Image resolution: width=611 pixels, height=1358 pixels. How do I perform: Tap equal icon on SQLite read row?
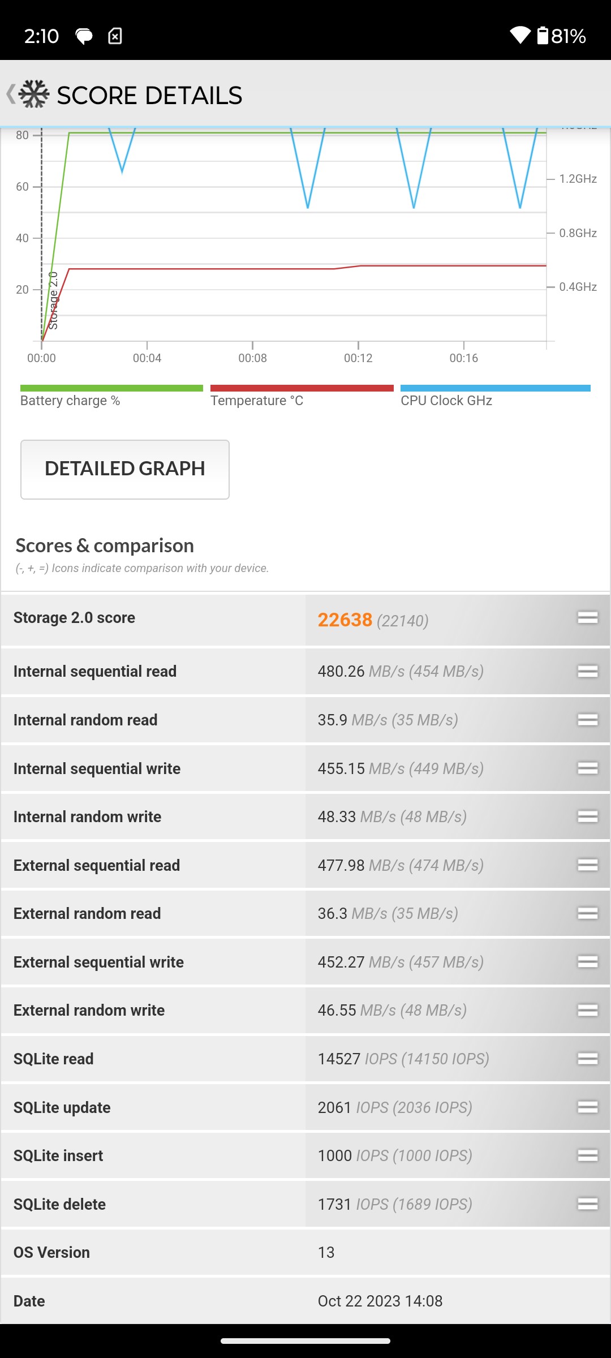pyautogui.click(x=588, y=1059)
